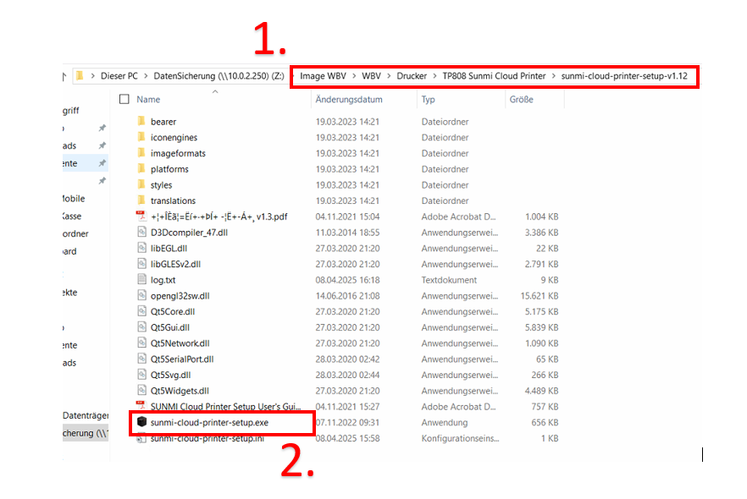Expand the chevron after Dieser PC in breadcrumb
Viewport: 747px width, 499px height.
coord(146,76)
